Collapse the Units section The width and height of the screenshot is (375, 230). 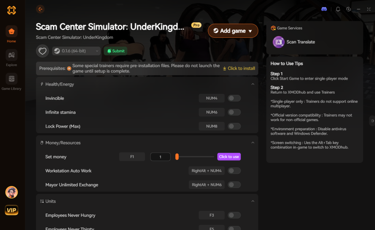point(253,201)
